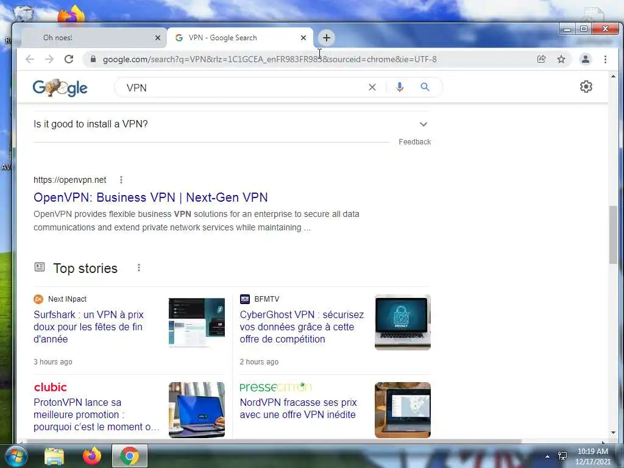This screenshot has width=624, height=468.
Task: Show hidden system tray icons
Action: click(x=547, y=456)
